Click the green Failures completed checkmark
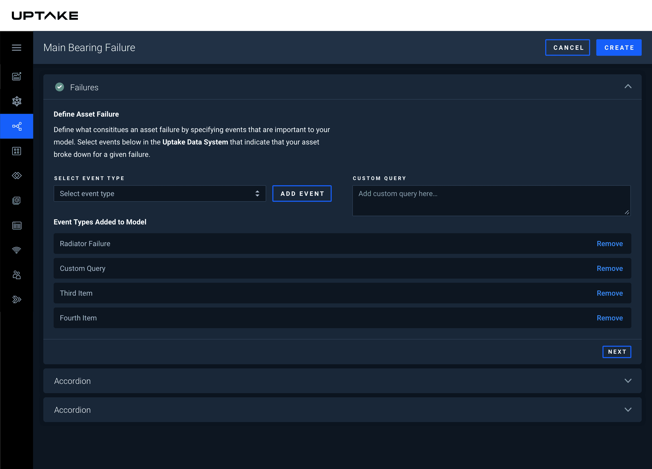 click(60, 87)
